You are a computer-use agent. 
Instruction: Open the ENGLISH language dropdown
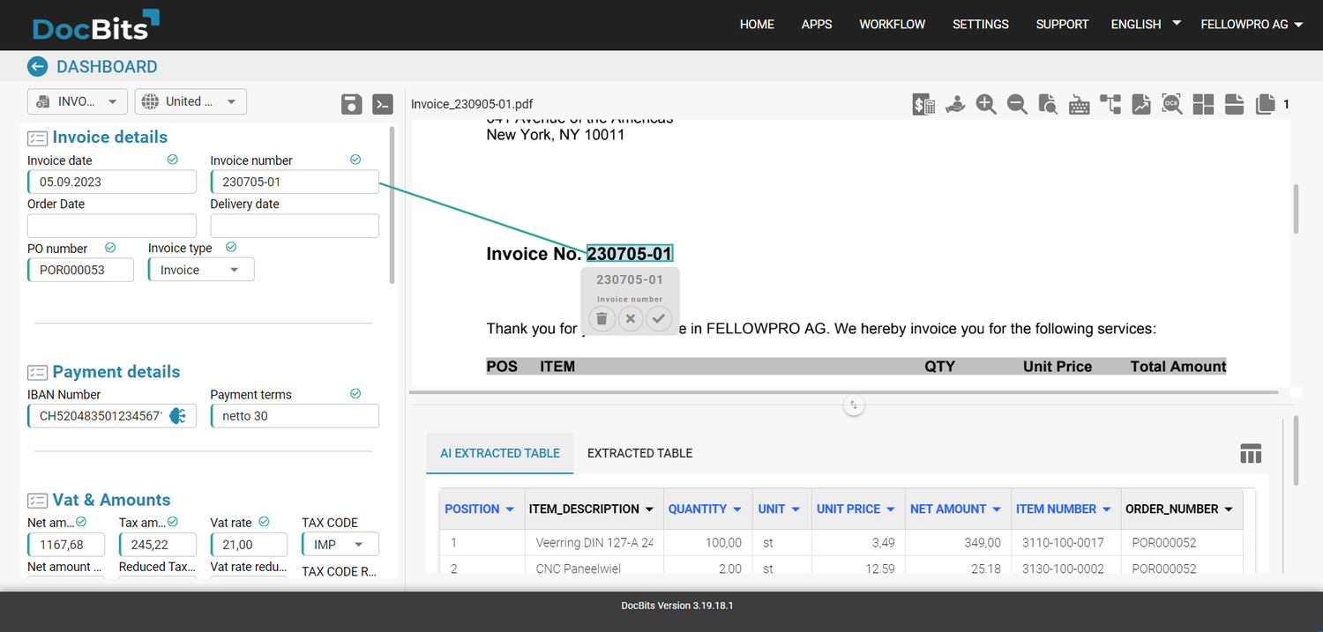(x=1144, y=24)
